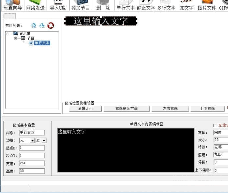The width and height of the screenshot is (228, 193).
Task: Insert 3D文字 text region
Action: pos(187,5)
